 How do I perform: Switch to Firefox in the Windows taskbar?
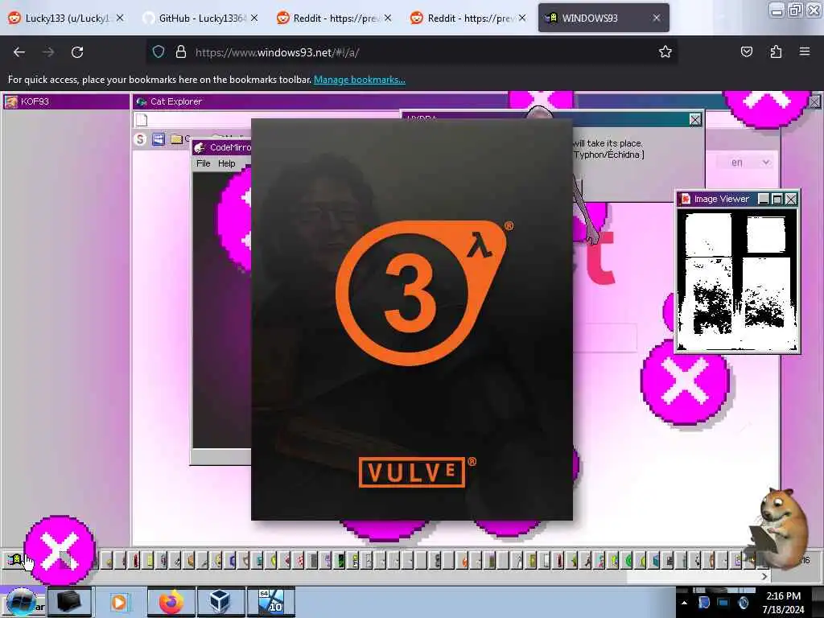pyautogui.click(x=171, y=602)
